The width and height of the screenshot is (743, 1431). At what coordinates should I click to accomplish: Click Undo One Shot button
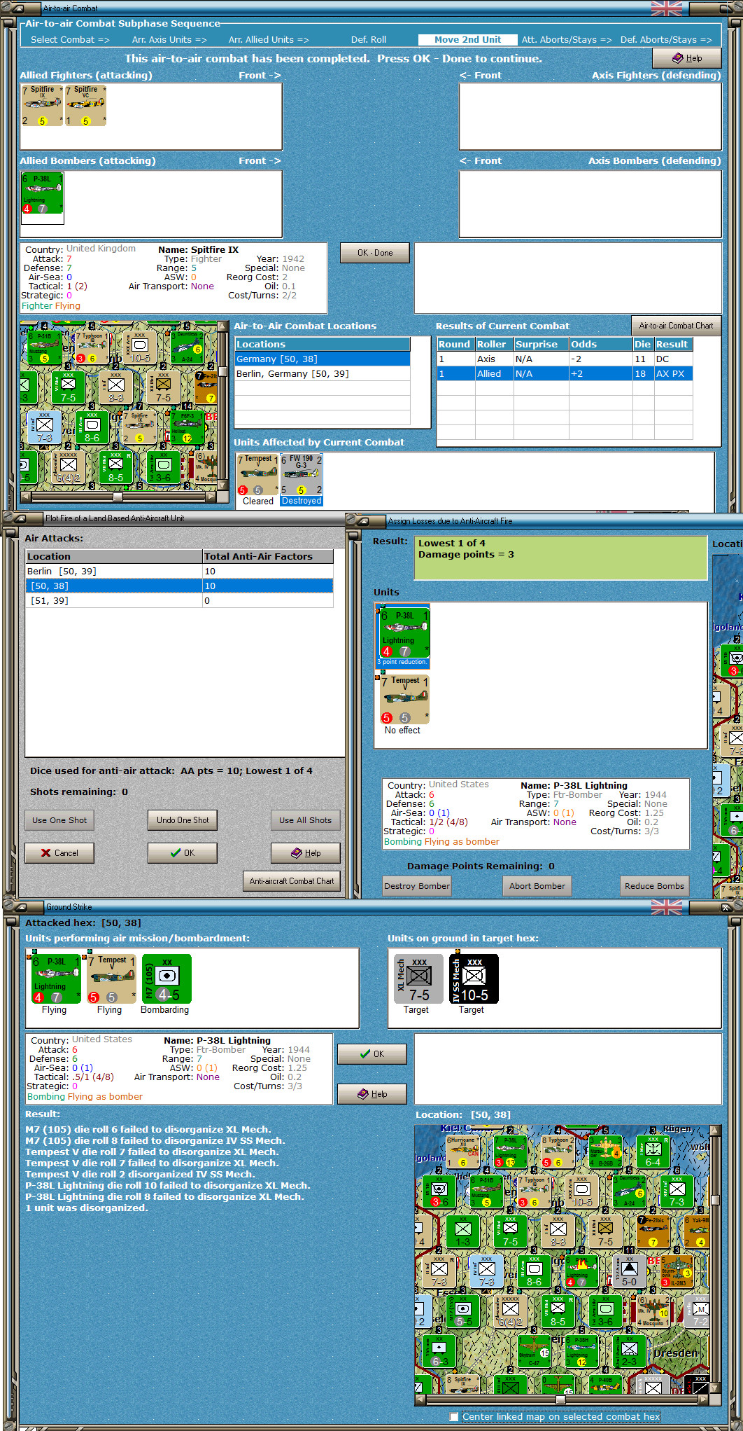tap(183, 820)
